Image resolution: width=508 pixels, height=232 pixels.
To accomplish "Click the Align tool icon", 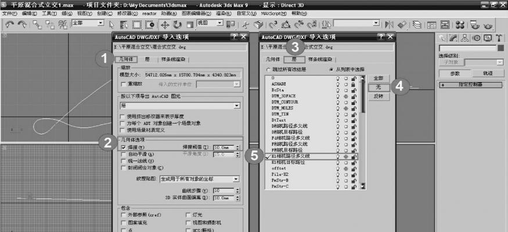I will click(402, 25).
